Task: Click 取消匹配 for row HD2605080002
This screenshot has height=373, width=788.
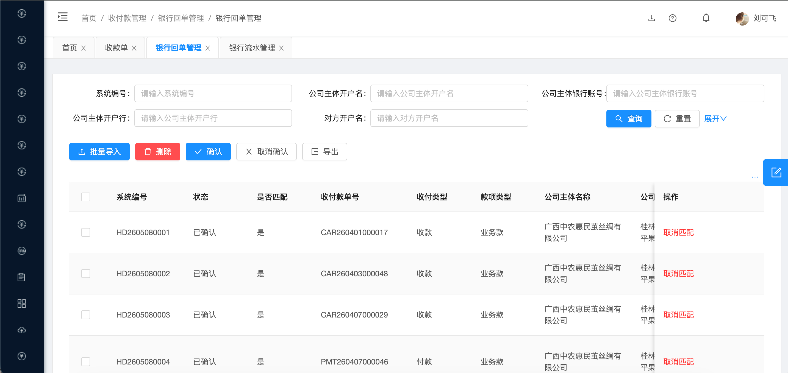Action: (x=678, y=274)
